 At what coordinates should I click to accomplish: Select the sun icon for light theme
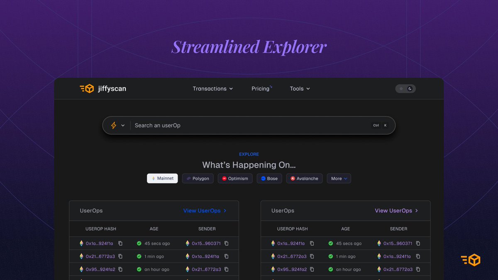pyautogui.click(x=401, y=88)
